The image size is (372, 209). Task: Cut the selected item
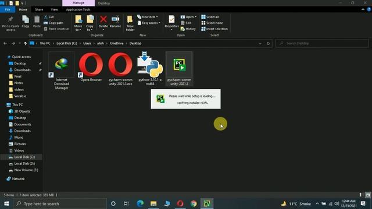pos(49,17)
